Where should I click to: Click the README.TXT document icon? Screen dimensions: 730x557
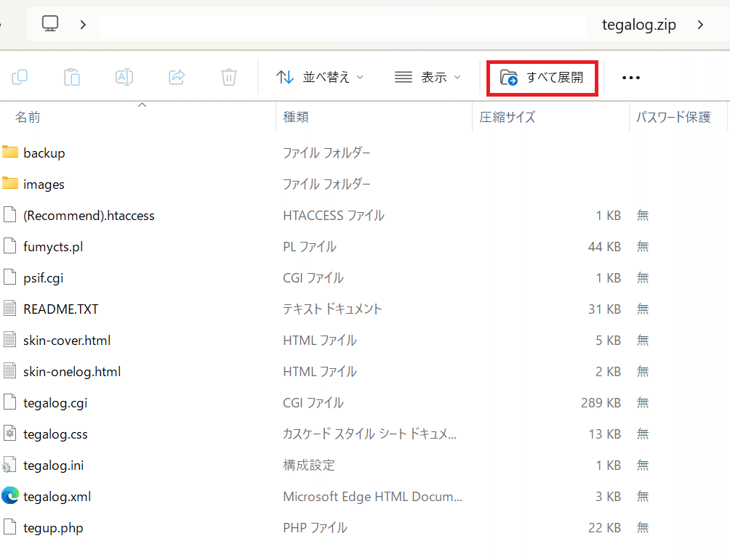click(x=9, y=308)
